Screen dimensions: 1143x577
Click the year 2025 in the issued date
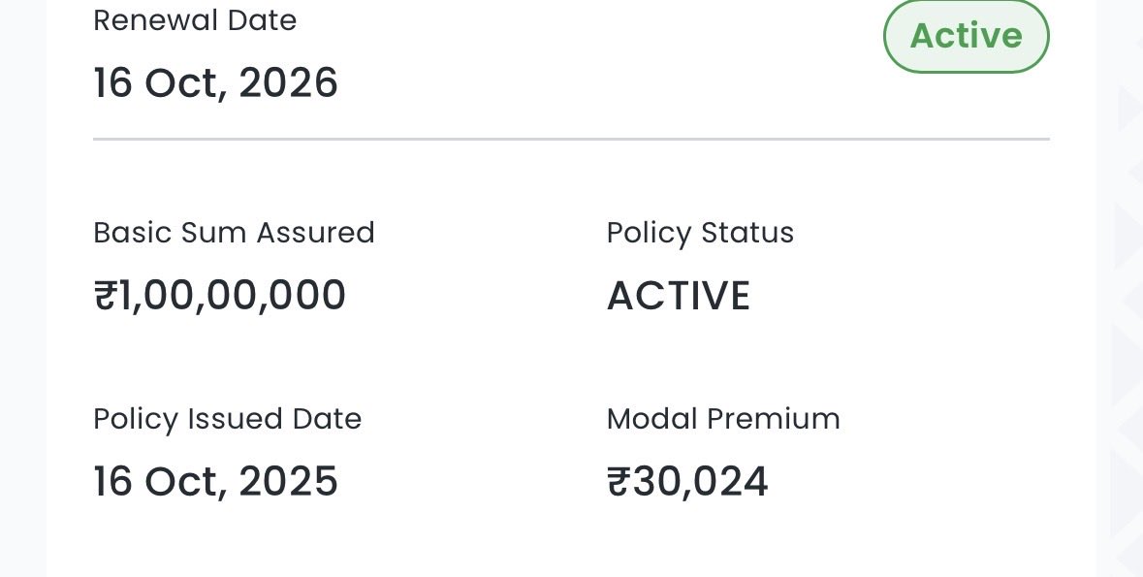click(x=288, y=482)
